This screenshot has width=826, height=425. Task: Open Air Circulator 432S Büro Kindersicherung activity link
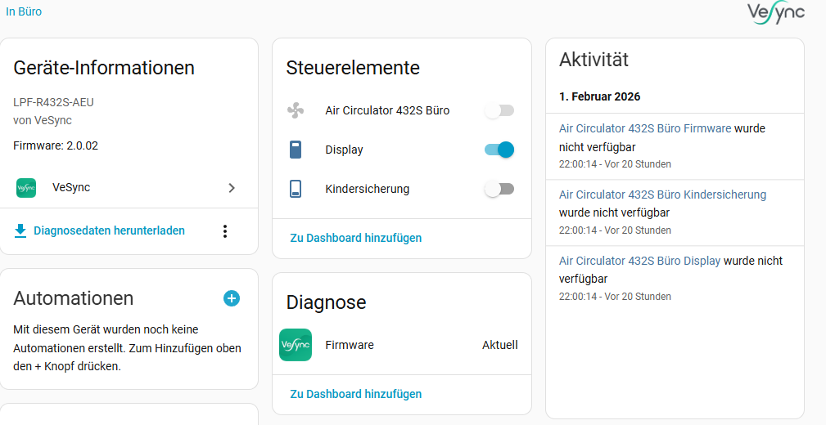(662, 195)
